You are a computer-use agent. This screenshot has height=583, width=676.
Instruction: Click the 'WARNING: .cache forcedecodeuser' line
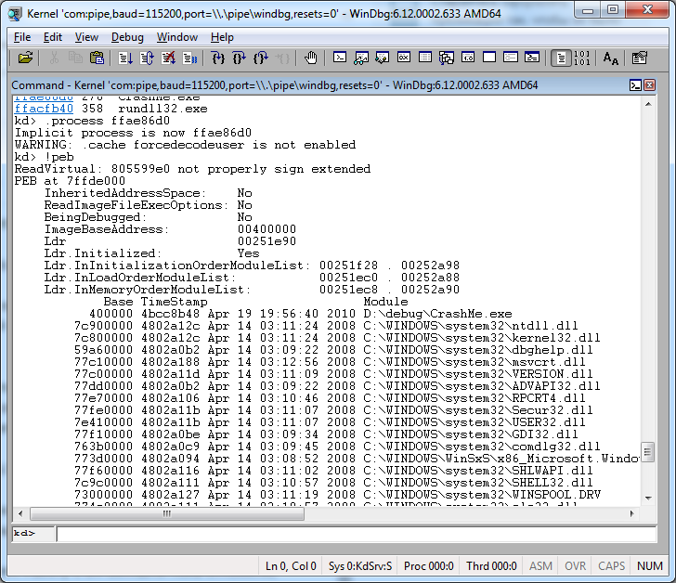(x=186, y=145)
